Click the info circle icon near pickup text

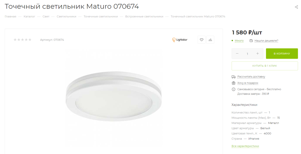point(233,89)
